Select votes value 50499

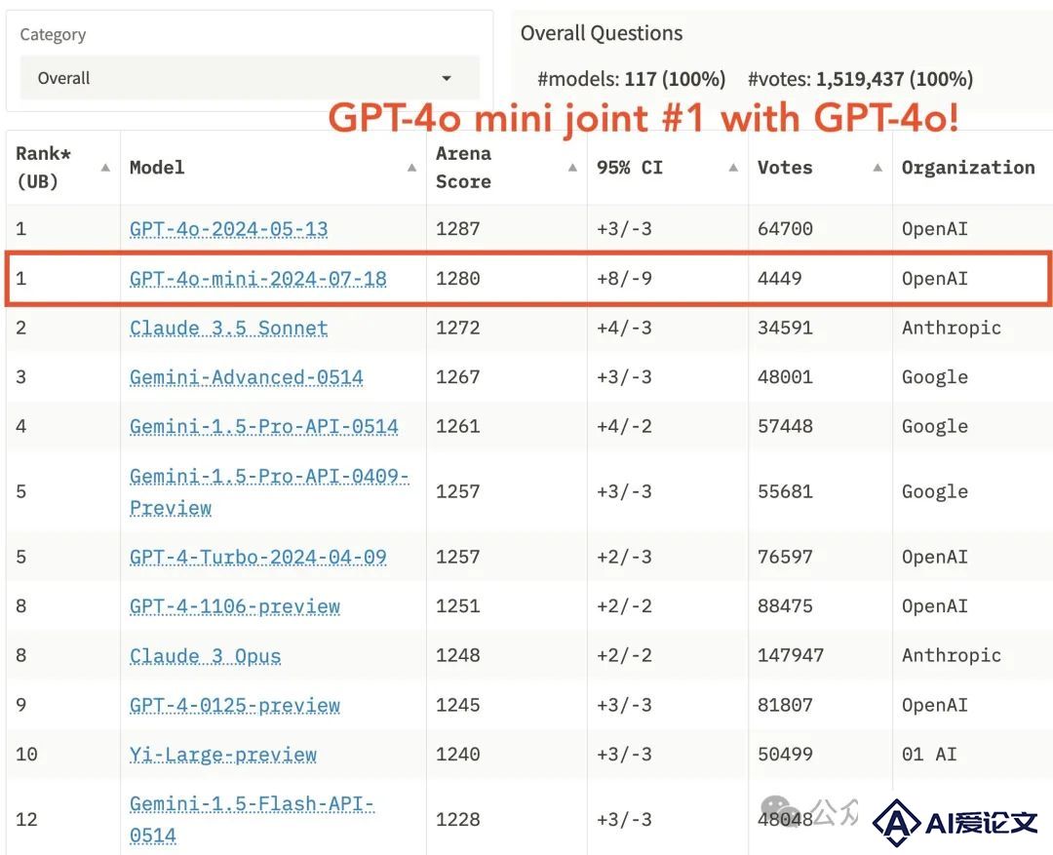785,755
